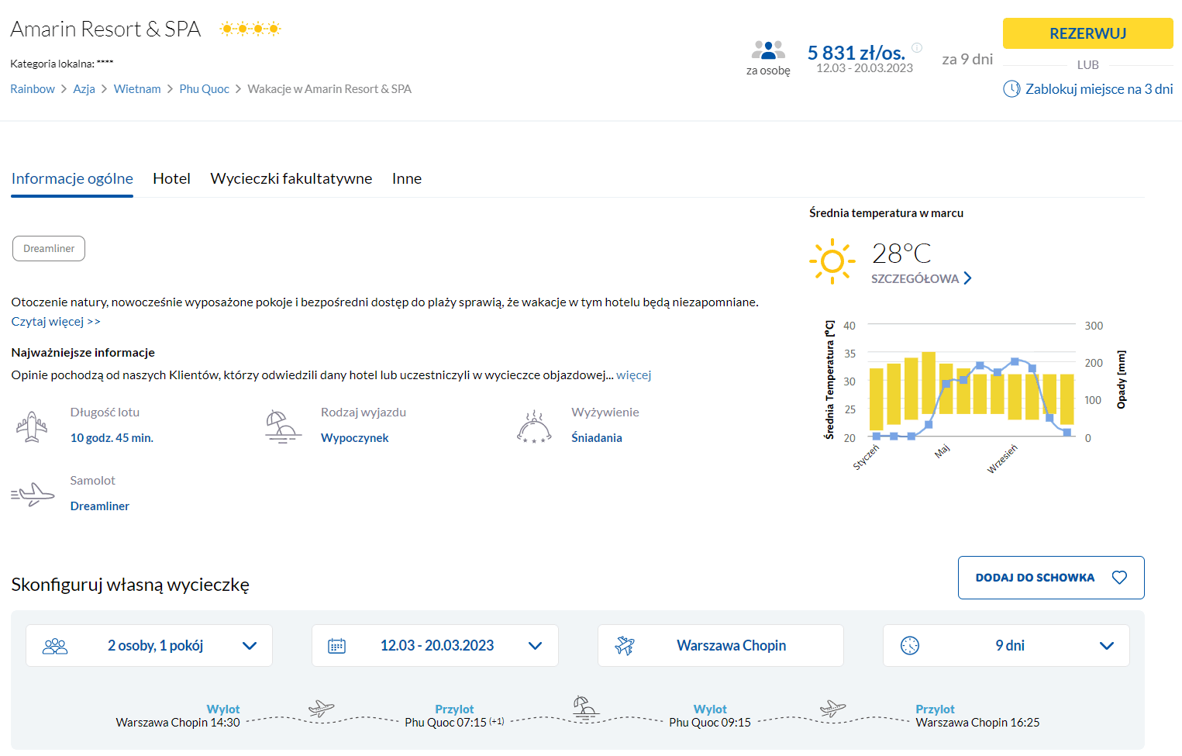
Task: Select Warszawa Chopin departure airport field
Action: point(720,646)
